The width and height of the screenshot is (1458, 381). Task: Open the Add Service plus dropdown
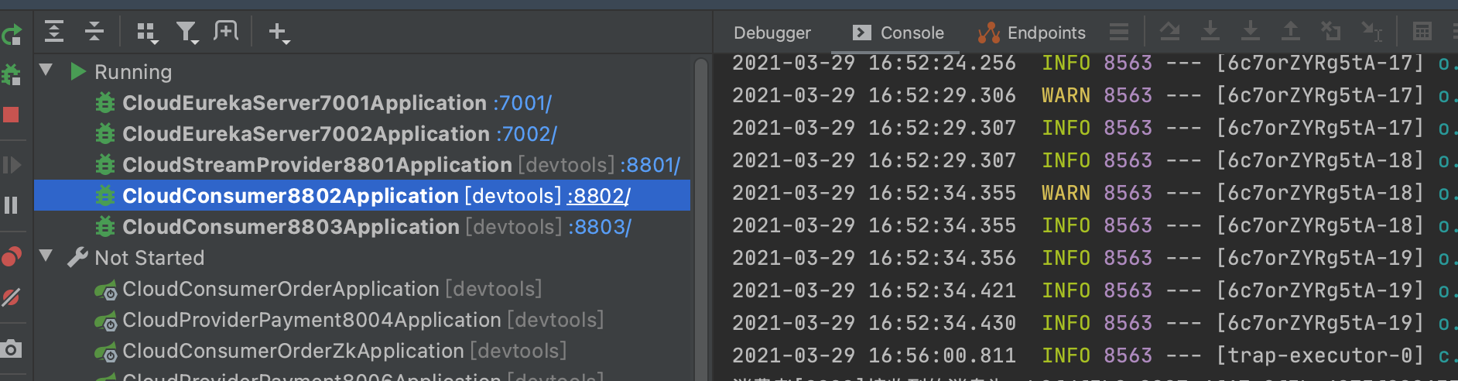(279, 32)
